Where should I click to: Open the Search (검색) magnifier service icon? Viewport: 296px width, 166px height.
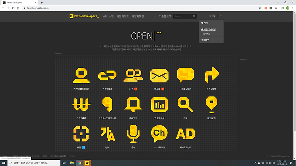coord(185,104)
